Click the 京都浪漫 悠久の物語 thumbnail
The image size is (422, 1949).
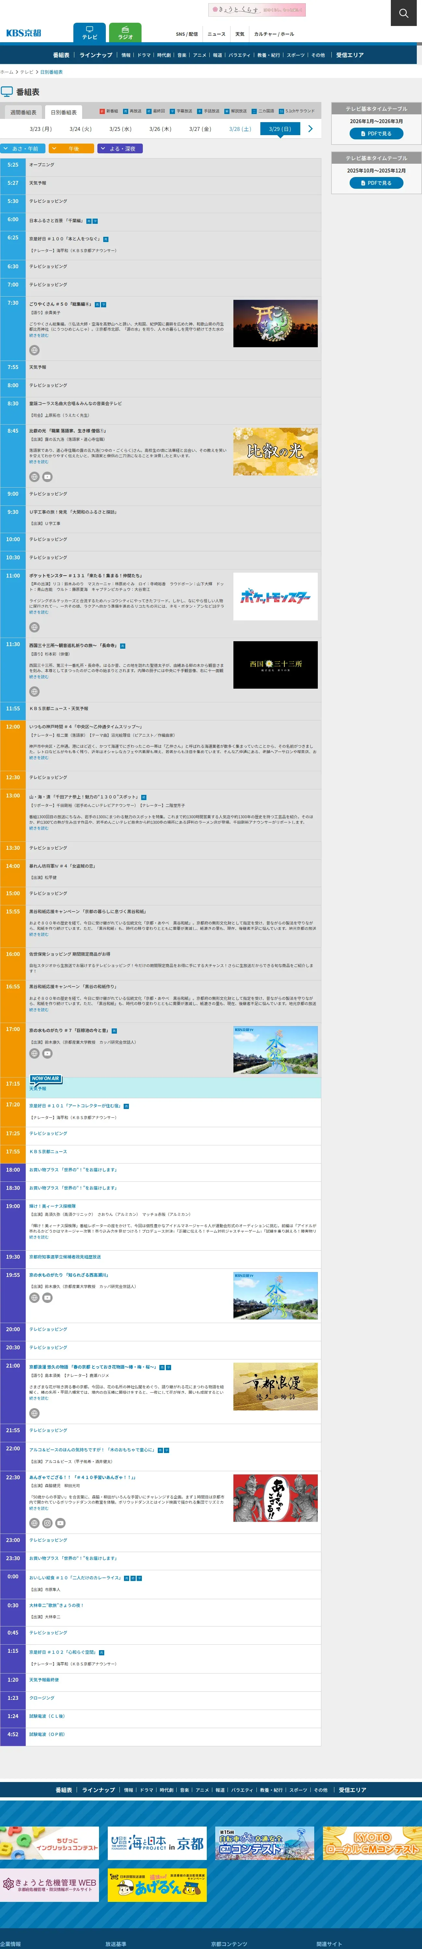coord(275,1386)
